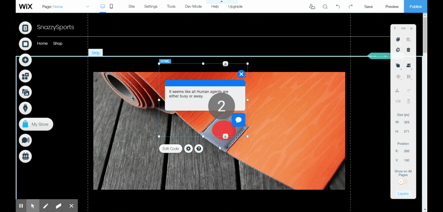
Task: Click the rotation degrees field
Action: 408,91
